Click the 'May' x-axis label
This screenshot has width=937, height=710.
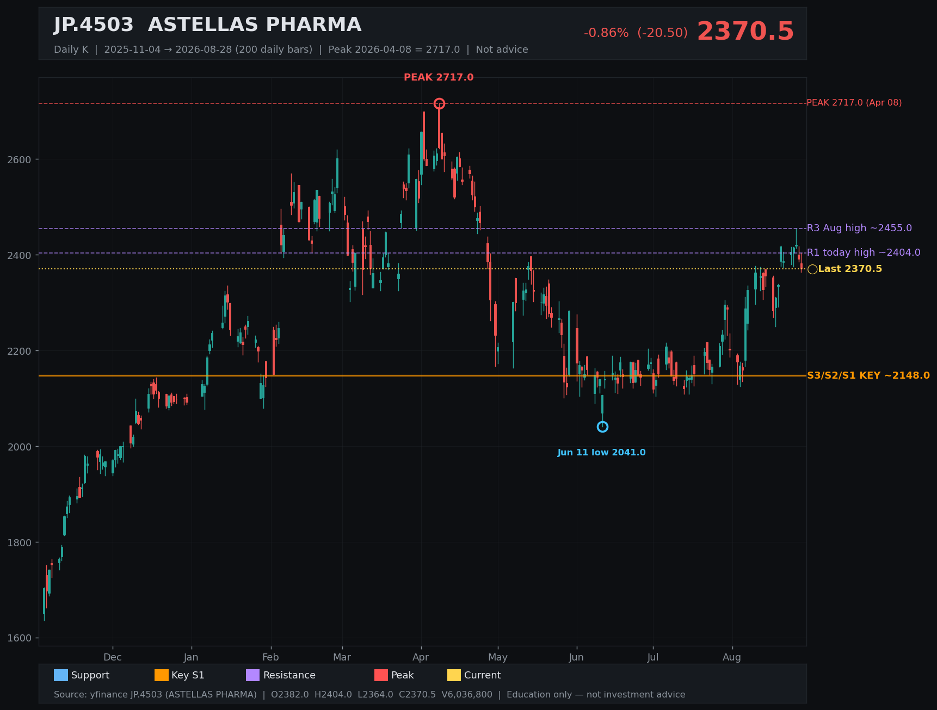[x=498, y=657]
